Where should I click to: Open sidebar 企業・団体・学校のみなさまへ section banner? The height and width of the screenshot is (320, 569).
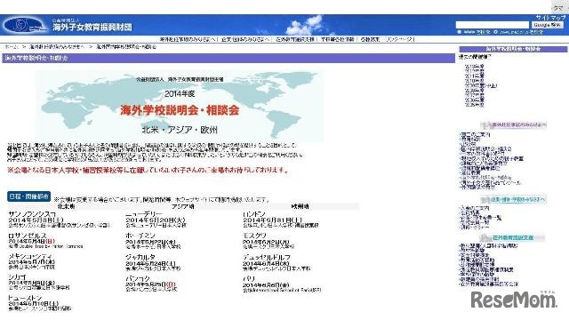point(514,199)
